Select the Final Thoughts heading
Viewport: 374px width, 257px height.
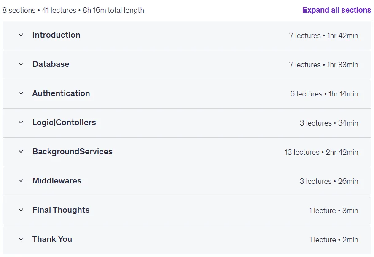click(61, 210)
